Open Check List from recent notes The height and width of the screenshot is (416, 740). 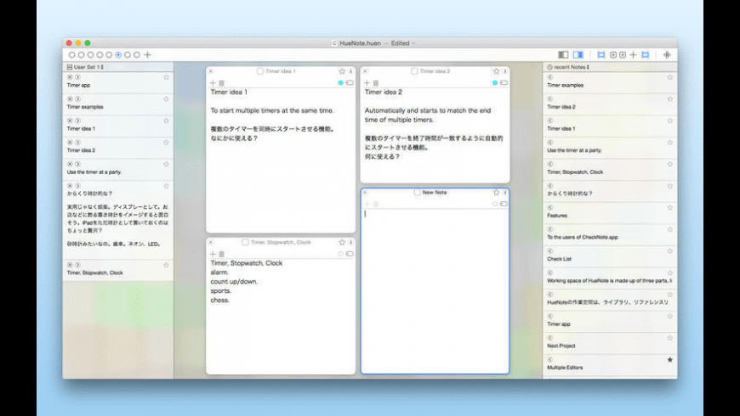click(561, 259)
